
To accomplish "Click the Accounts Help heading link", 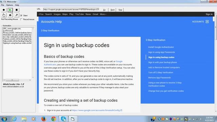I will [x=51, y=22].
